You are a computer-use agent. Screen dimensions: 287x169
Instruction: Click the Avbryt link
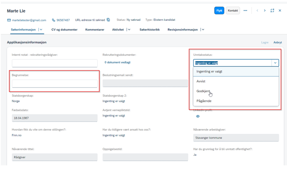click(x=278, y=42)
